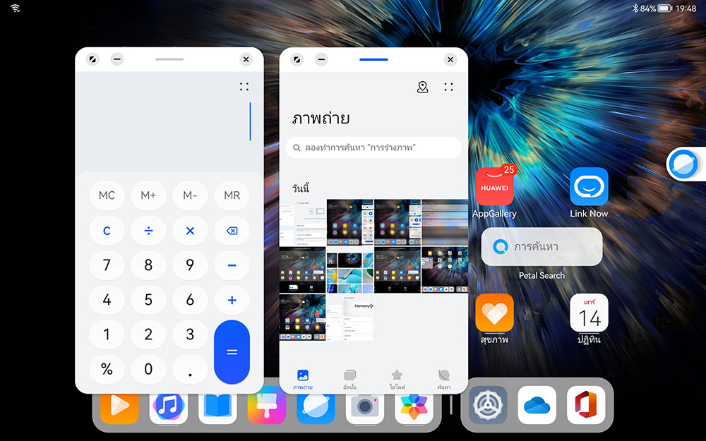
Task: Open the four-dot menu in Gallery
Action: point(448,87)
